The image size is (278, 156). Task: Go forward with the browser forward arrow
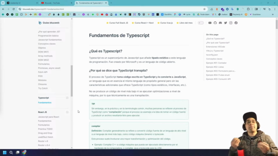point(8,9)
